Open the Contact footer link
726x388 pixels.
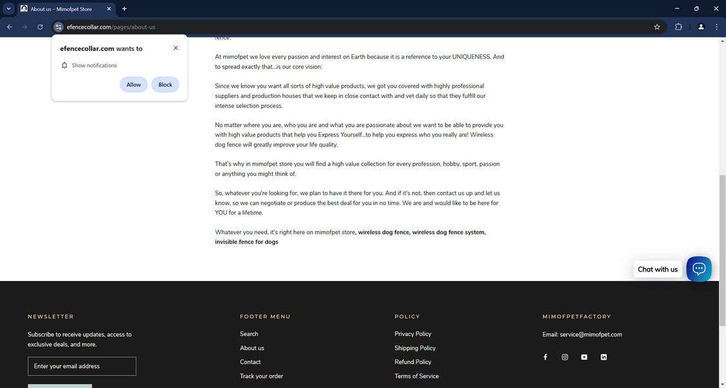click(250, 362)
